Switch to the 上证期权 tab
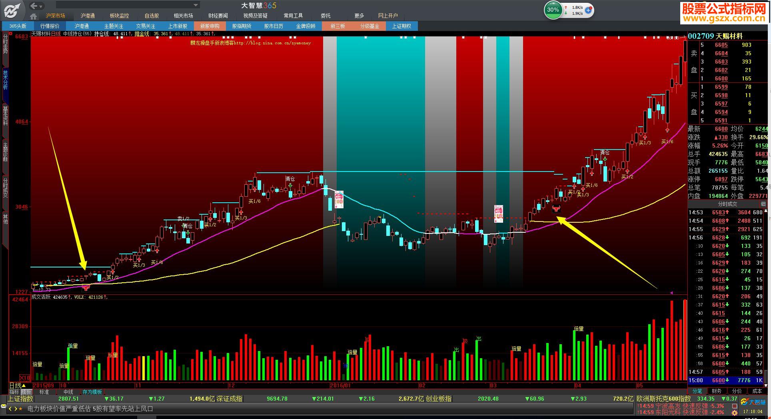Viewport: 771px width, 419px height. pos(402,26)
